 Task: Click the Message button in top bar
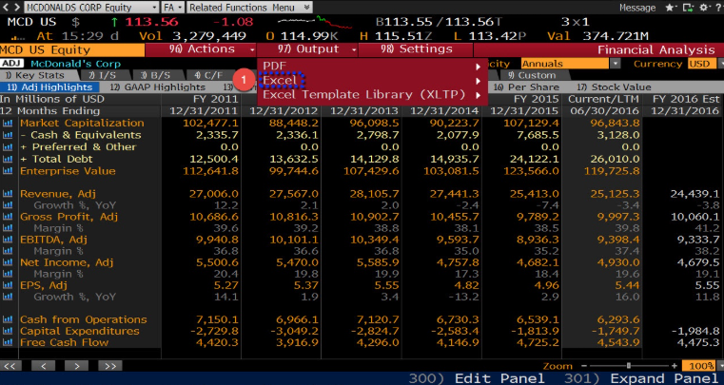click(x=637, y=8)
